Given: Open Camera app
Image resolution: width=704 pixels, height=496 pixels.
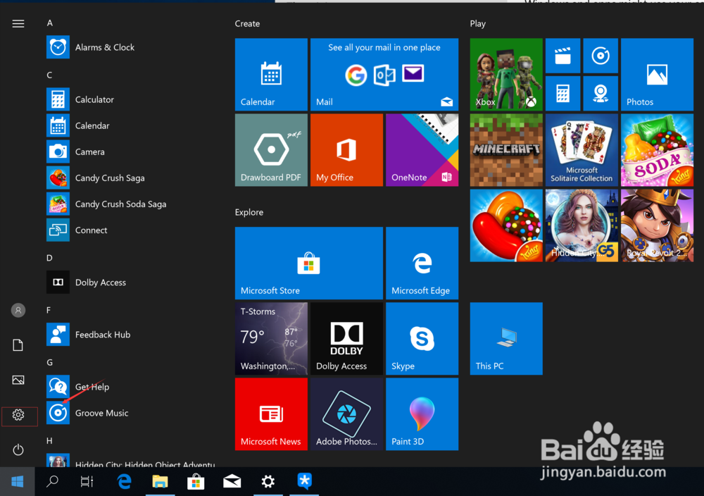Looking at the screenshot, I should [x=130, y=151].
